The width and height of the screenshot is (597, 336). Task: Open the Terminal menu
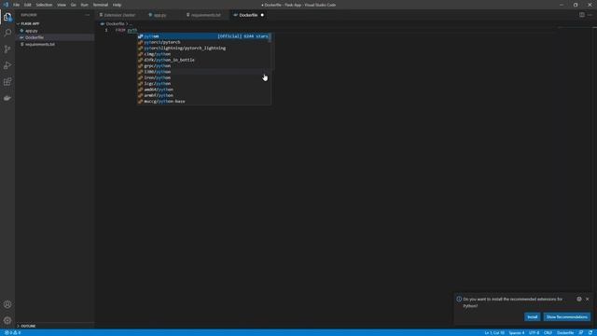click(101, 5)
